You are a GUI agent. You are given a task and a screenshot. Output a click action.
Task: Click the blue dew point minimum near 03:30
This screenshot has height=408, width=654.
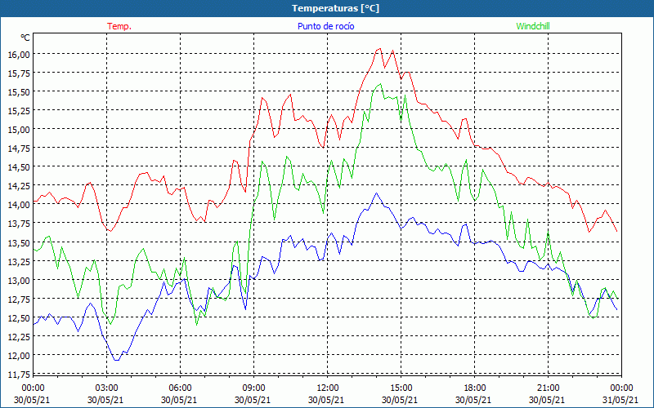117,360
